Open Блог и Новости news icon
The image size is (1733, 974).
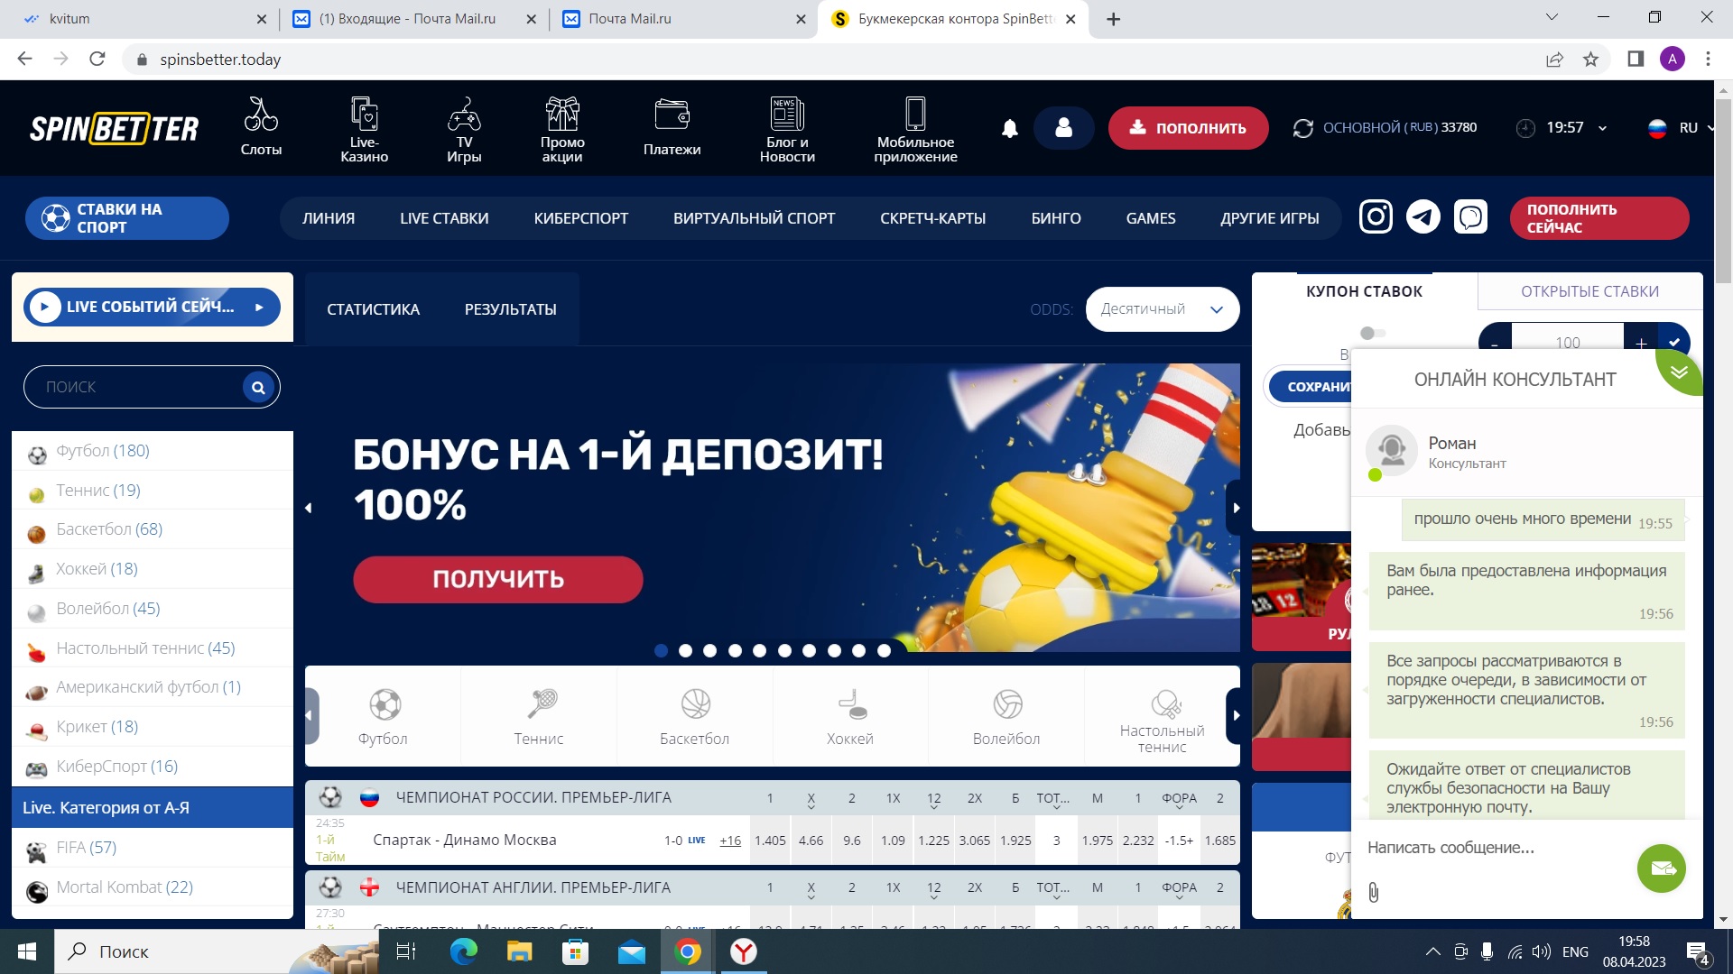tap(787, 114)
